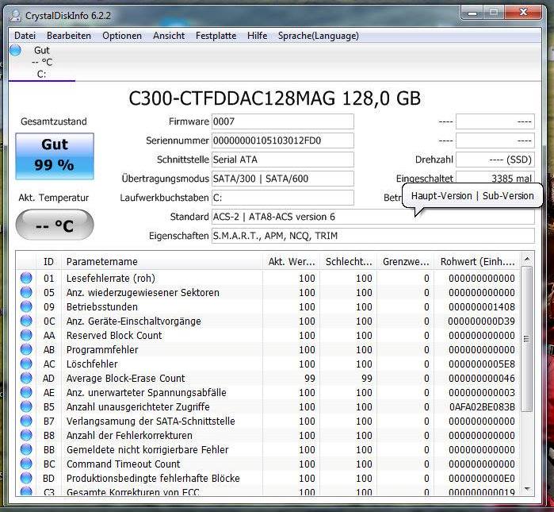The image size is (554, 512).
Task: Select the Betriebsstunden parameter text
Action: (102, 306)
